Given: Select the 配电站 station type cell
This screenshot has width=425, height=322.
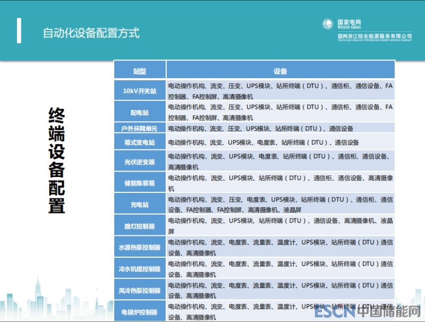Looking at the screenshot, I should (x=140, y=113).
